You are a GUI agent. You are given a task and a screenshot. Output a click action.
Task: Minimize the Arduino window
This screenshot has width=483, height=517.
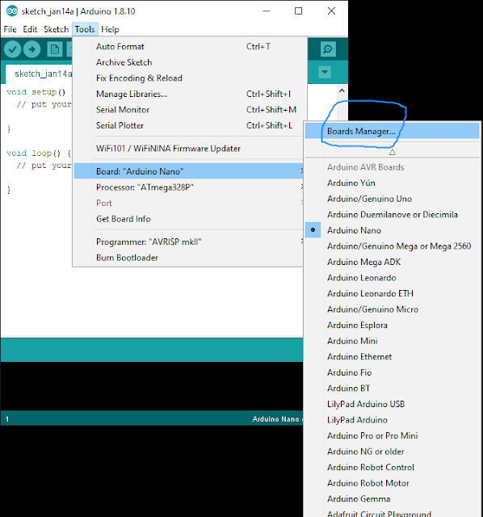click(x=266, y=11)
